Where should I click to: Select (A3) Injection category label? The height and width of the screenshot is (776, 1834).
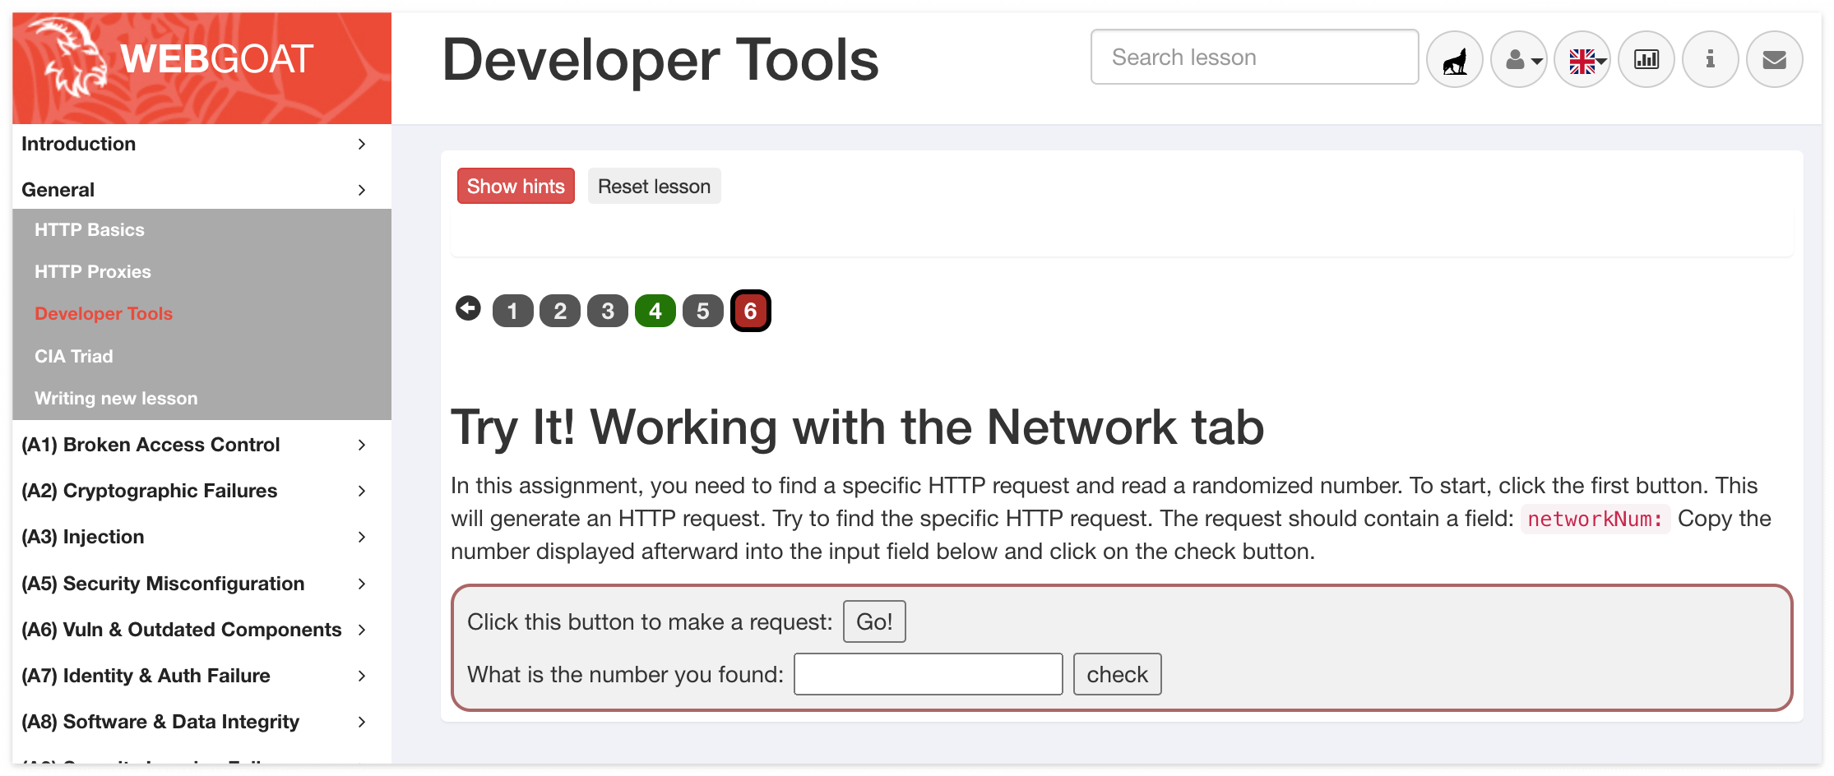83,537
